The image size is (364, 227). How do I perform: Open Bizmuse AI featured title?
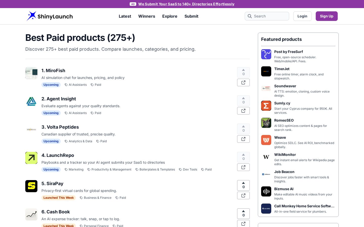coord(284,189)
